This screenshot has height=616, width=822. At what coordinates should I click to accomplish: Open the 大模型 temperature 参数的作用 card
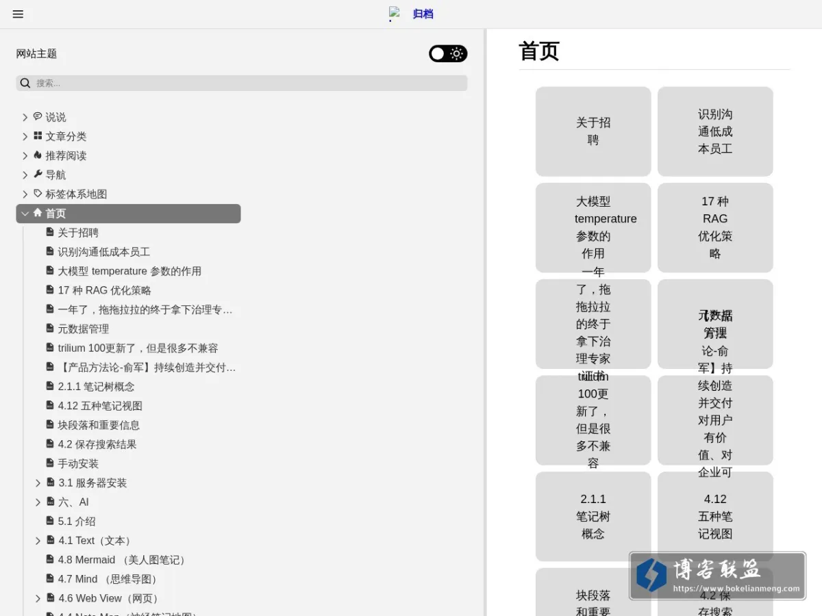pos(593,227)
